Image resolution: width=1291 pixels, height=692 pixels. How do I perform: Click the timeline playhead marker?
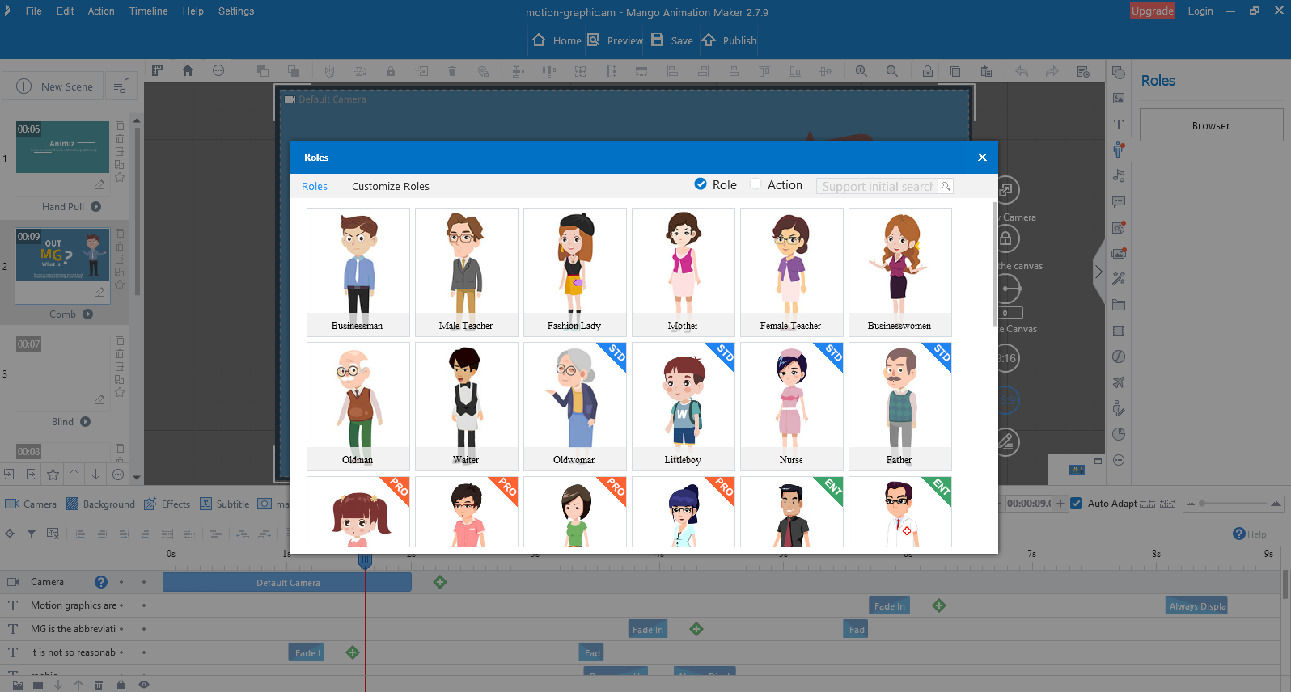pos(365,561)
